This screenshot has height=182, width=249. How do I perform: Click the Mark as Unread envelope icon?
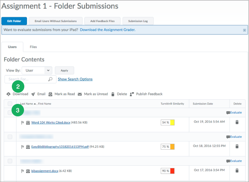click(80, 94)
